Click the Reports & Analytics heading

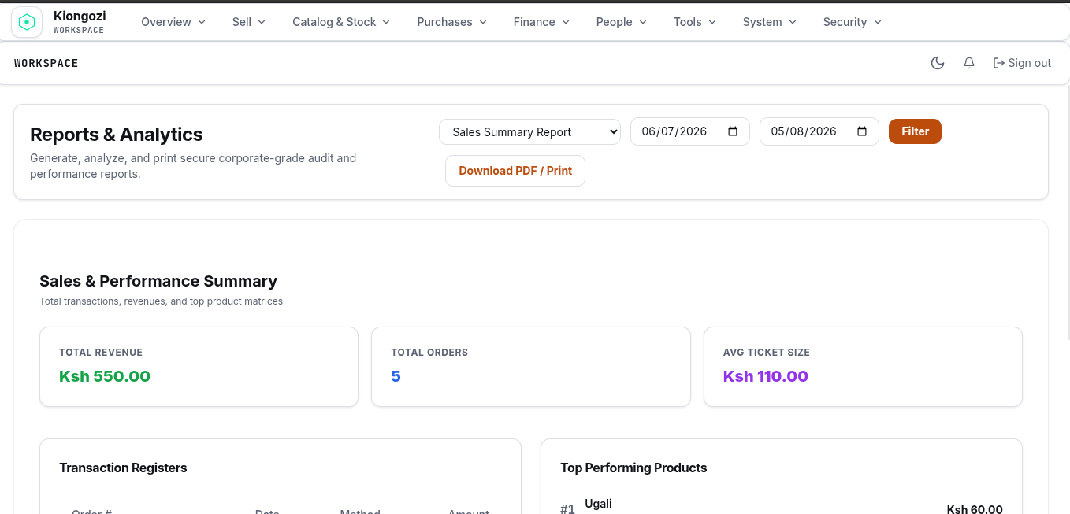click(x=117, y=135)
